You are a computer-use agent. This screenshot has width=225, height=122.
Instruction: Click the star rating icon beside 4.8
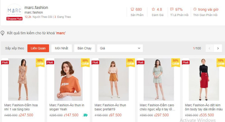click(153, 9)
